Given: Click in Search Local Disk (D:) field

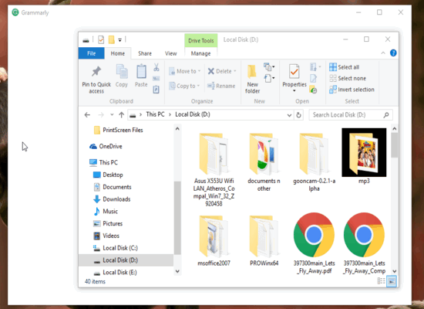Looking at the screenshot, I should click(x=351, y=115).
